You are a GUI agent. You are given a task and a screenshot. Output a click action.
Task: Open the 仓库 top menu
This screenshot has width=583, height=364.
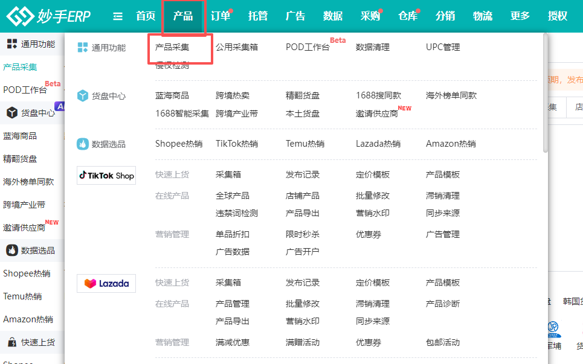pos(408,16)
